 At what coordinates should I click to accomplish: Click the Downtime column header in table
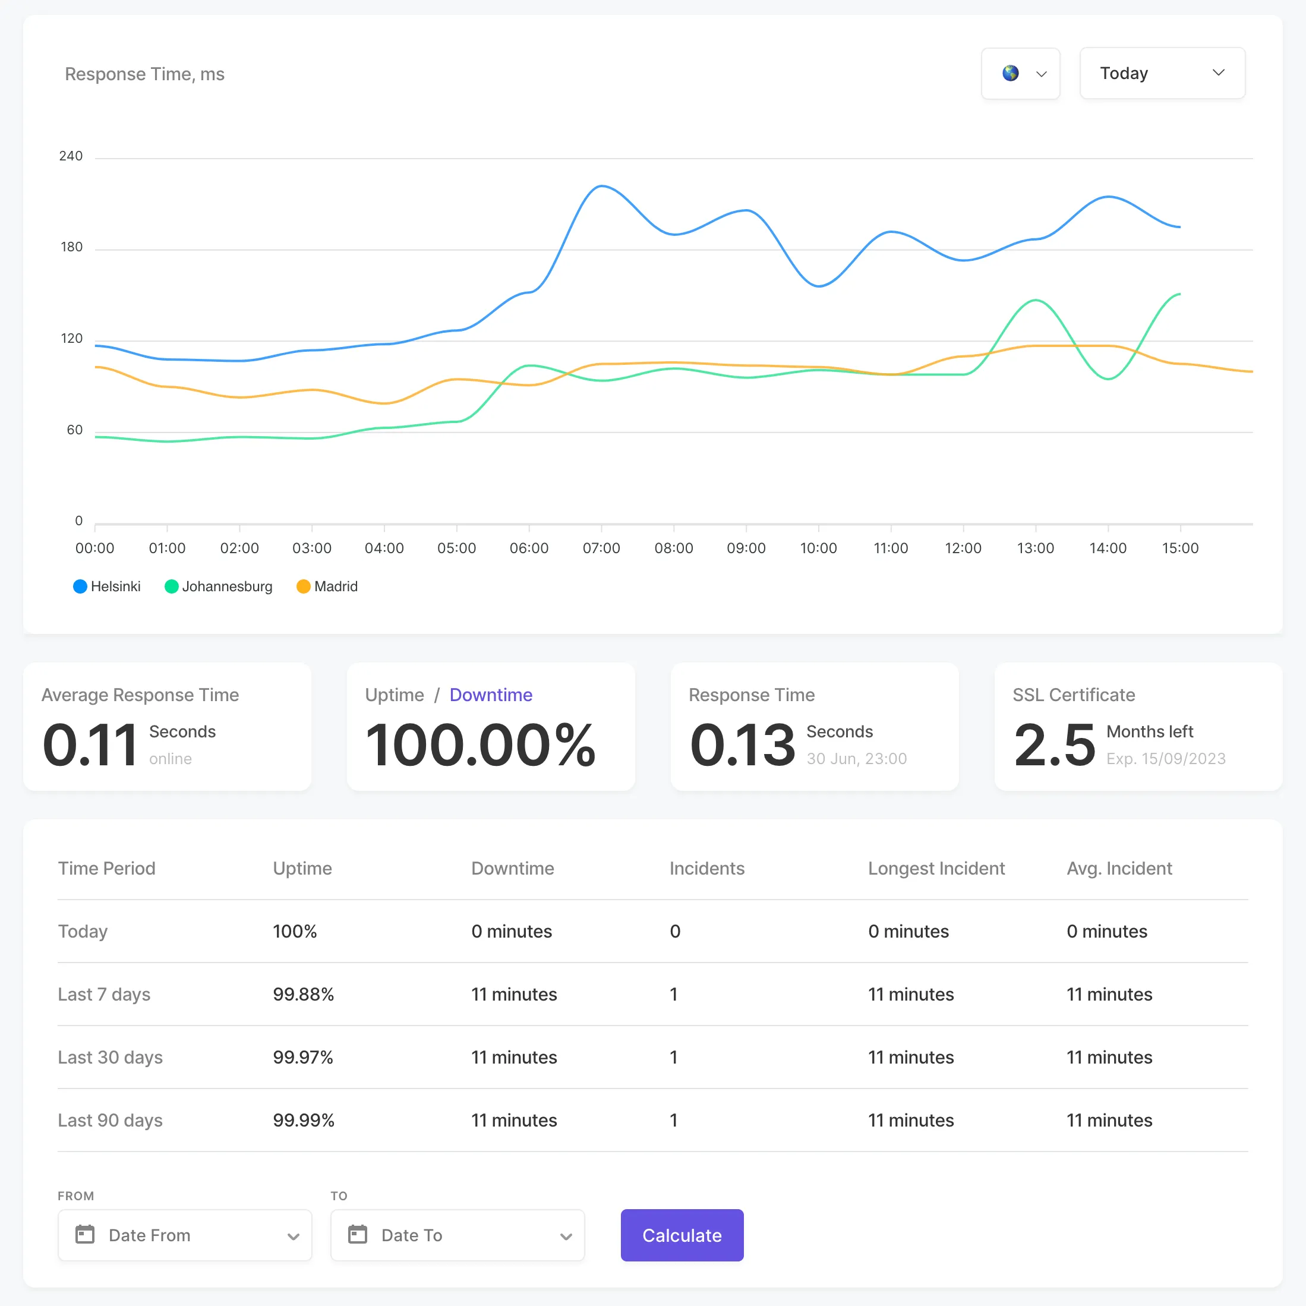click(512, 868)
